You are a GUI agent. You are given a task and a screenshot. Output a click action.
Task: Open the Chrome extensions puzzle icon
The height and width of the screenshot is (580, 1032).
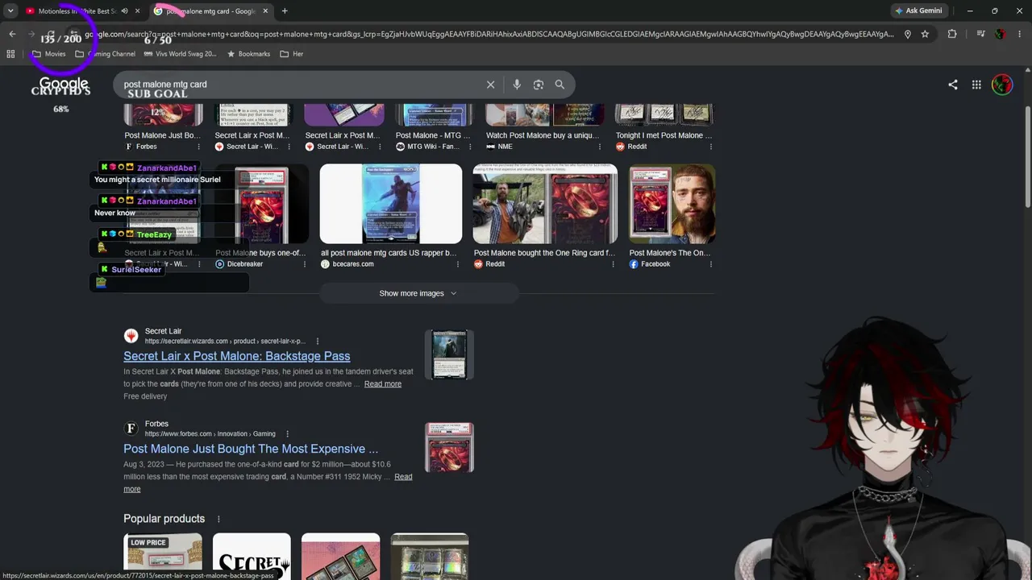click(952, 34)
